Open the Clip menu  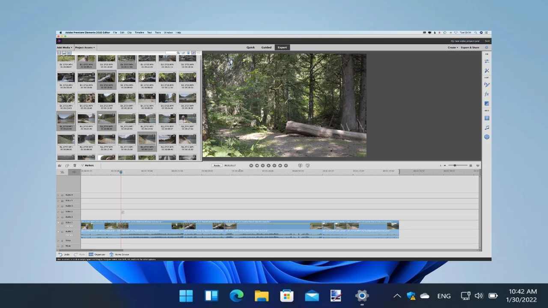tap(129, 33)
